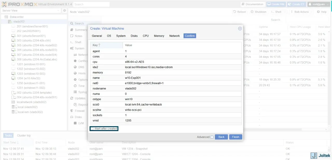Click the Shutdown toolbar button
Viewport: 332px width, 160px height.
(x=258, y=12)
